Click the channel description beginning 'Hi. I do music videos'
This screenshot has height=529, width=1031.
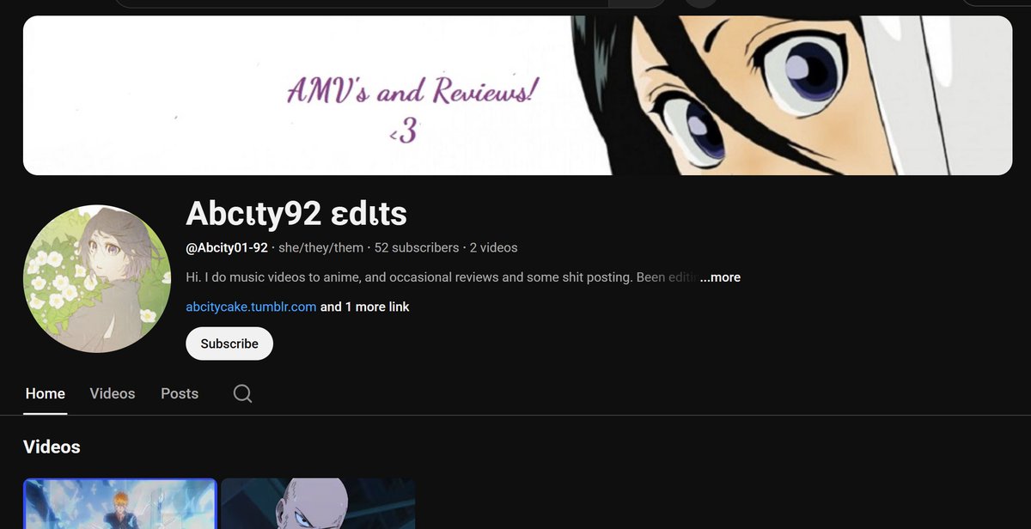click(x=442, y=277)
